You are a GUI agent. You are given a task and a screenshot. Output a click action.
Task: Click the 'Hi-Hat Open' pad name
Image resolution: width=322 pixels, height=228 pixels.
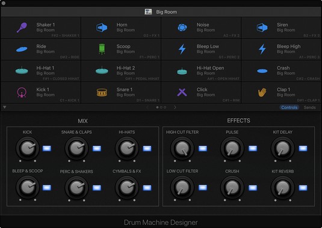pyautogui.click(x=210, y=68)
